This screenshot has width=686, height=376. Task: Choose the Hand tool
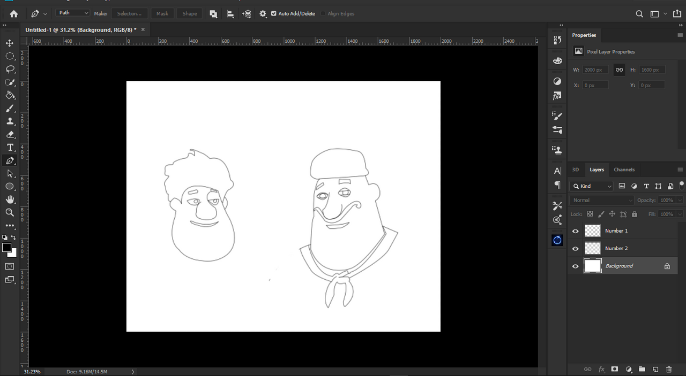(x=10, y=199)
